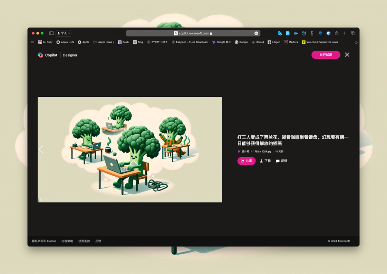Open 反馈 feedback next to download
The height and width of the screenshot is (274, 387).
point(281,161)
